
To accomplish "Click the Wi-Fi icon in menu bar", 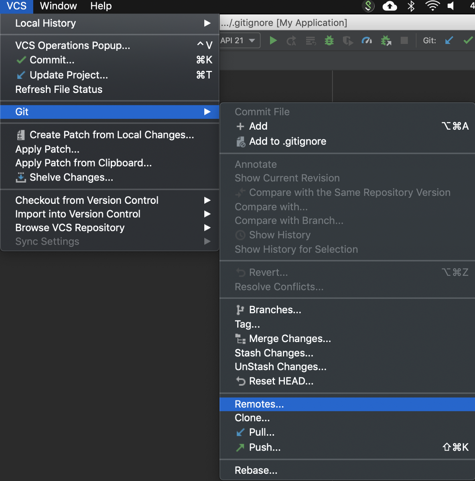I will coord(432,6).
